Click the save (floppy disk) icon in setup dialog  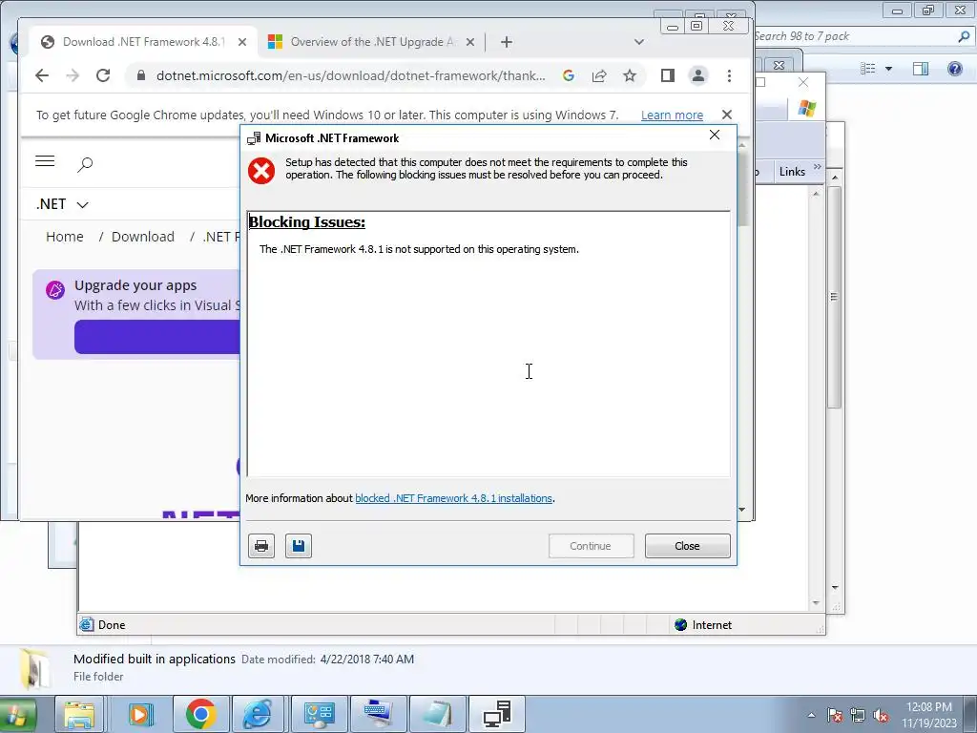pos(299,546)
